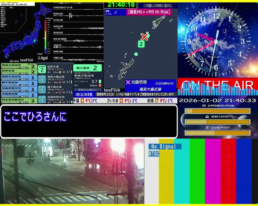Click the 津波の心配なし label
Screen dimensions: 258x206
pos(87,90)
